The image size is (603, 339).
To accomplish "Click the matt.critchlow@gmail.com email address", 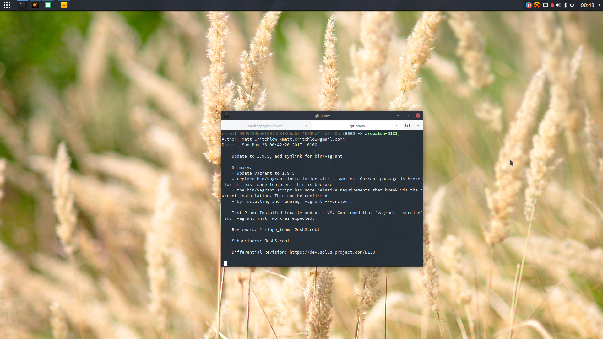I will [312, 139].
